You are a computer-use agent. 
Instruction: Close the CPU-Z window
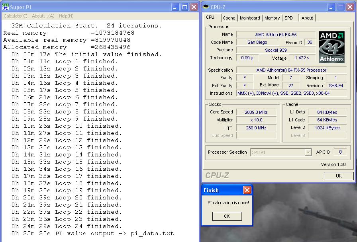[x=350, y=7]
